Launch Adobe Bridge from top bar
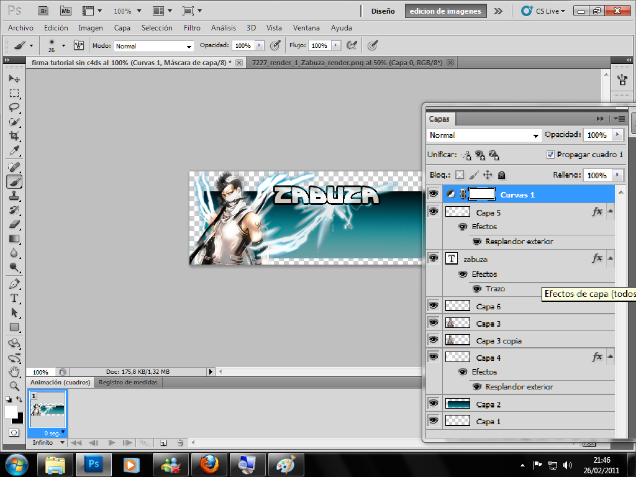The width and height of the screenshot is (636, 477). pyautogui.click(x=43, y=11)
